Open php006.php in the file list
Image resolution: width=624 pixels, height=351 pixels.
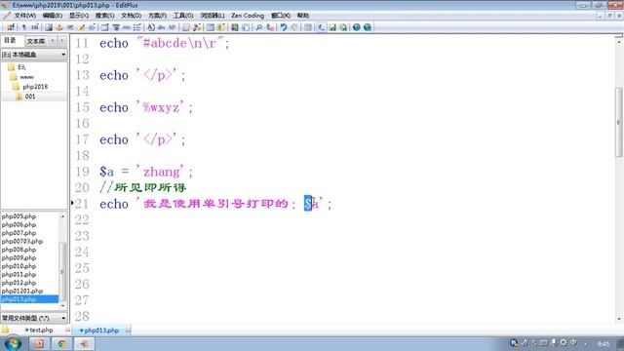19,225
